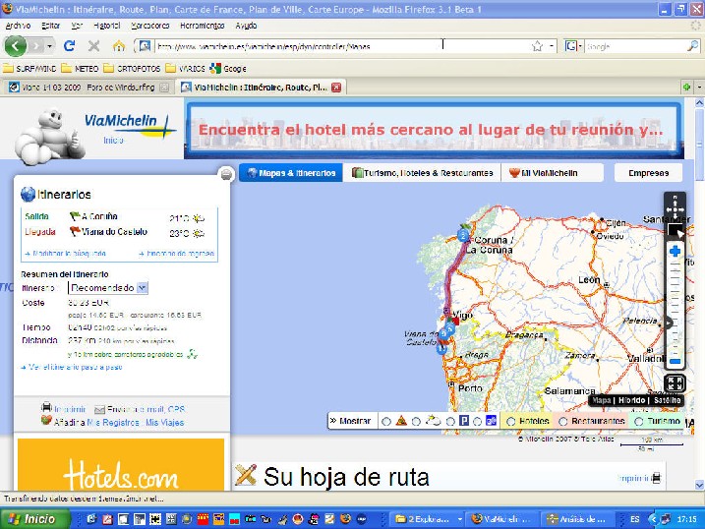Open the Herramientas menu
Image resolution: width=705 pixels, height=529 pixels.
[202, 26]
